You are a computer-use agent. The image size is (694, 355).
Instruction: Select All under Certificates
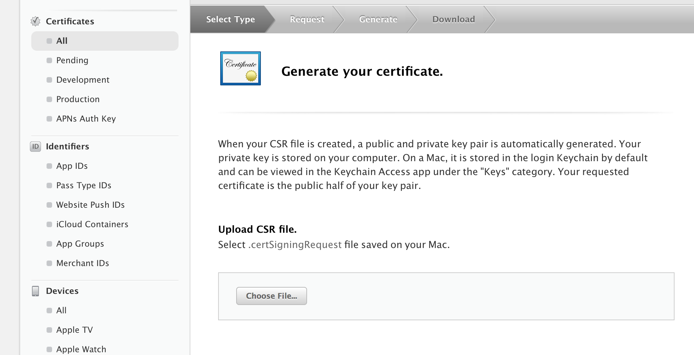62,41
